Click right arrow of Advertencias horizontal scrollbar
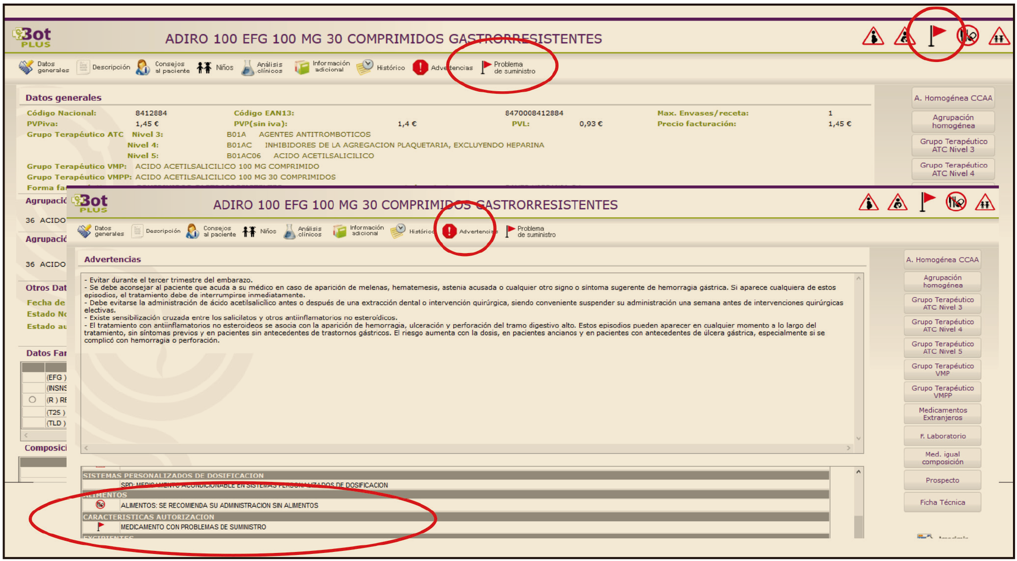Screen dimensions: 1017x561 [849, 448]
